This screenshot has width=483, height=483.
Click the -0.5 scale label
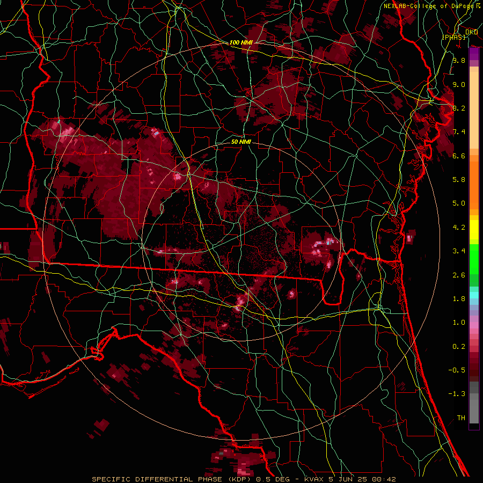[x=457, y=370]
